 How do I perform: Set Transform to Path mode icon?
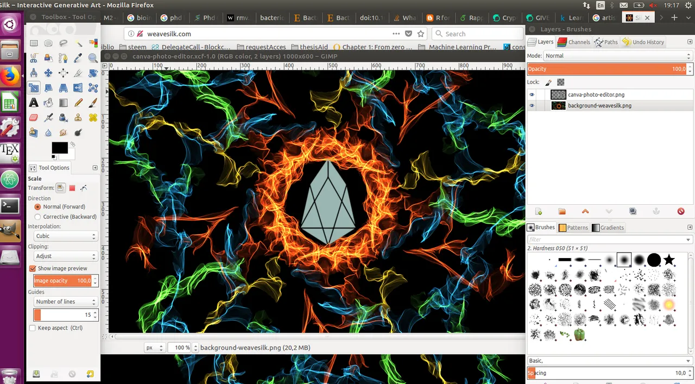(x=84, y=188)
